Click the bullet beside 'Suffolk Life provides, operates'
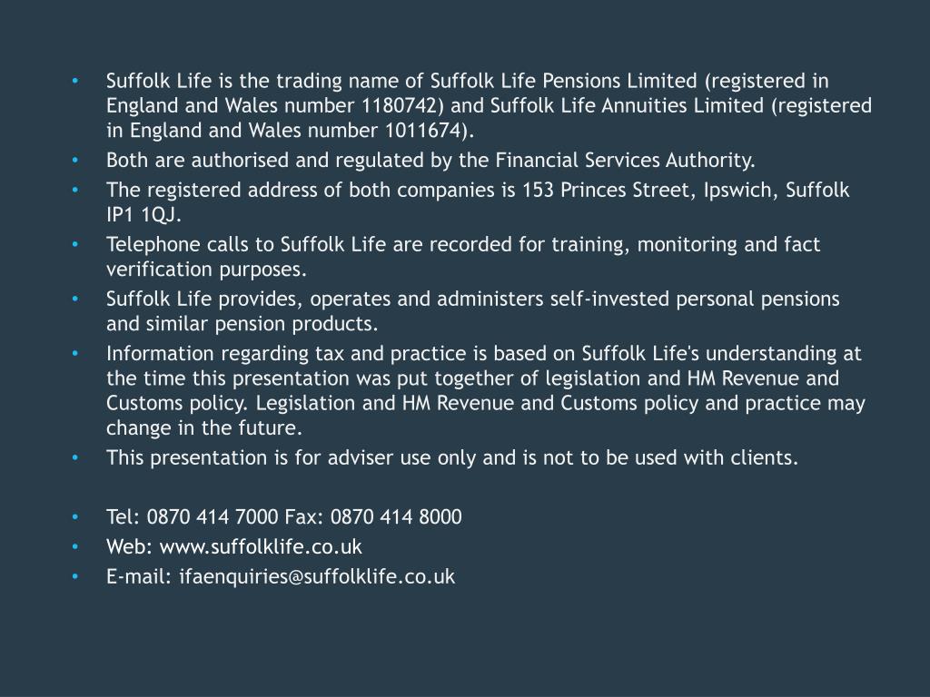 (74, 299)
